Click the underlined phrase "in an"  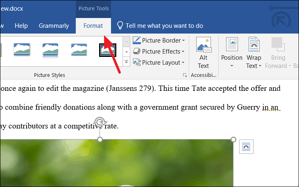pos(270,107)
